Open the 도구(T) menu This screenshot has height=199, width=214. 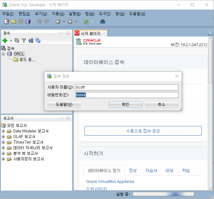105,14
